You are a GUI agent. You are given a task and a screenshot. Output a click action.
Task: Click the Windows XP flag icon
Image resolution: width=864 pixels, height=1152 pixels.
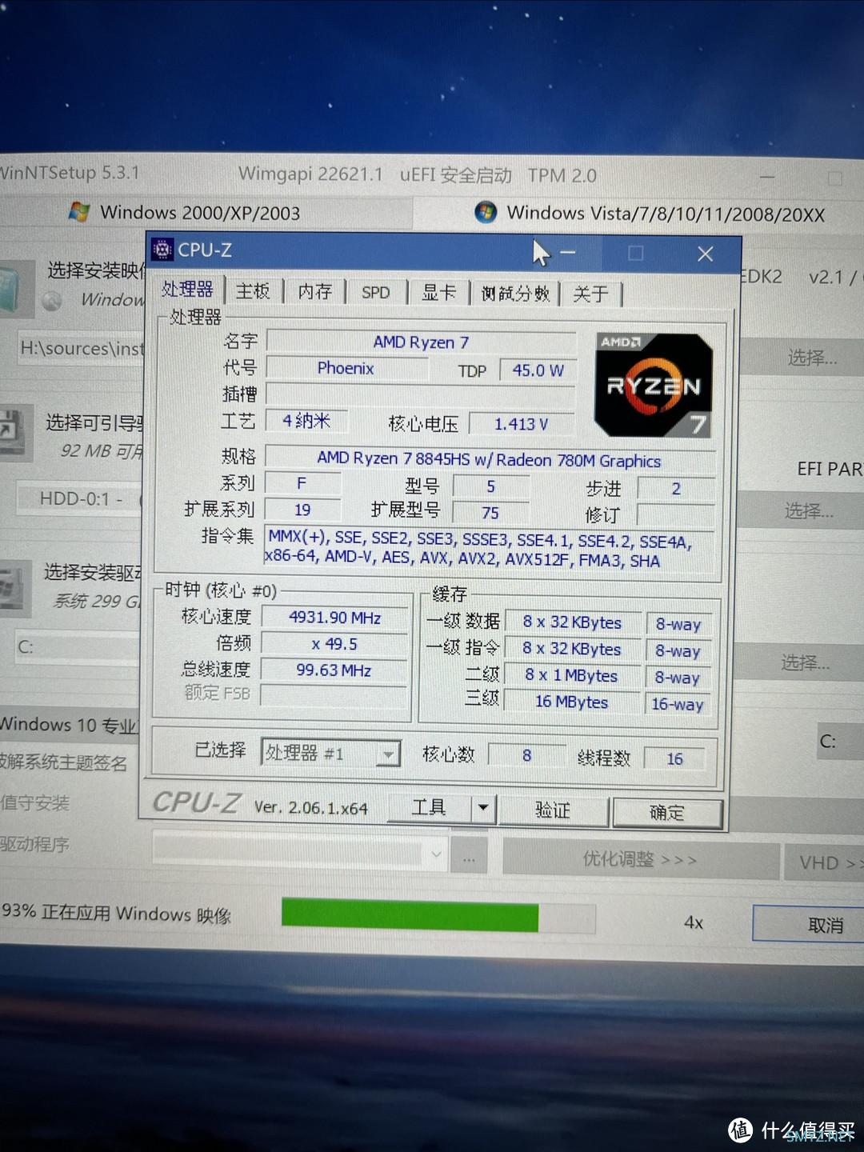click(79, 212)
